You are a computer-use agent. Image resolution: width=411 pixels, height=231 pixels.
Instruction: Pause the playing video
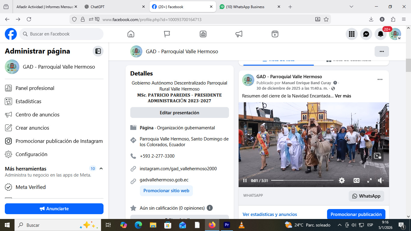[245, 180]
